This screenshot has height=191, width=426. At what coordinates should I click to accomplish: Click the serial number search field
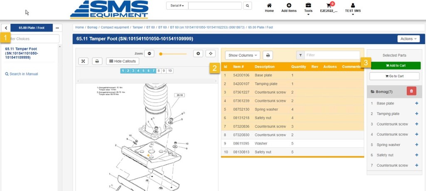pos(215,5)
